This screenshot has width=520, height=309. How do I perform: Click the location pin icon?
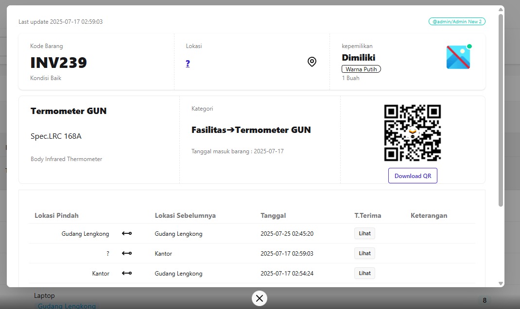pyautogui.click(x=312, y=62)
